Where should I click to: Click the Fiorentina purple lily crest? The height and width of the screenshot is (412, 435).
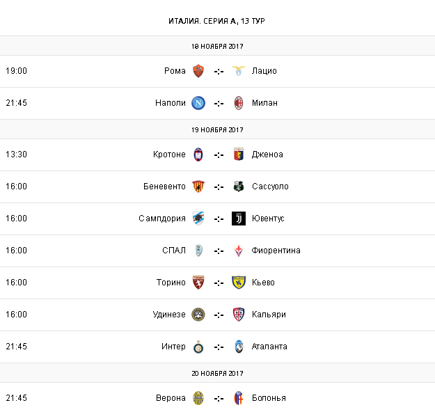tap(239, 251)
